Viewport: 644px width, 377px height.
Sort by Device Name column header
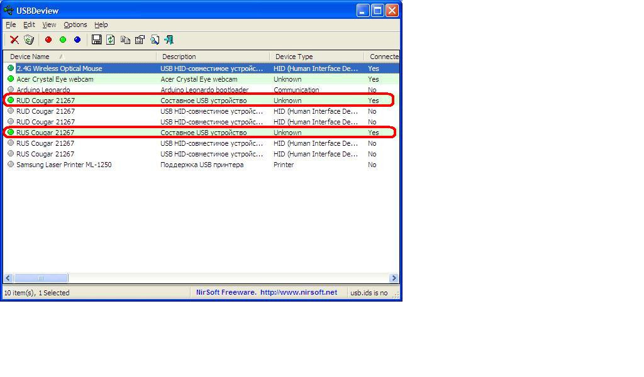80,57
